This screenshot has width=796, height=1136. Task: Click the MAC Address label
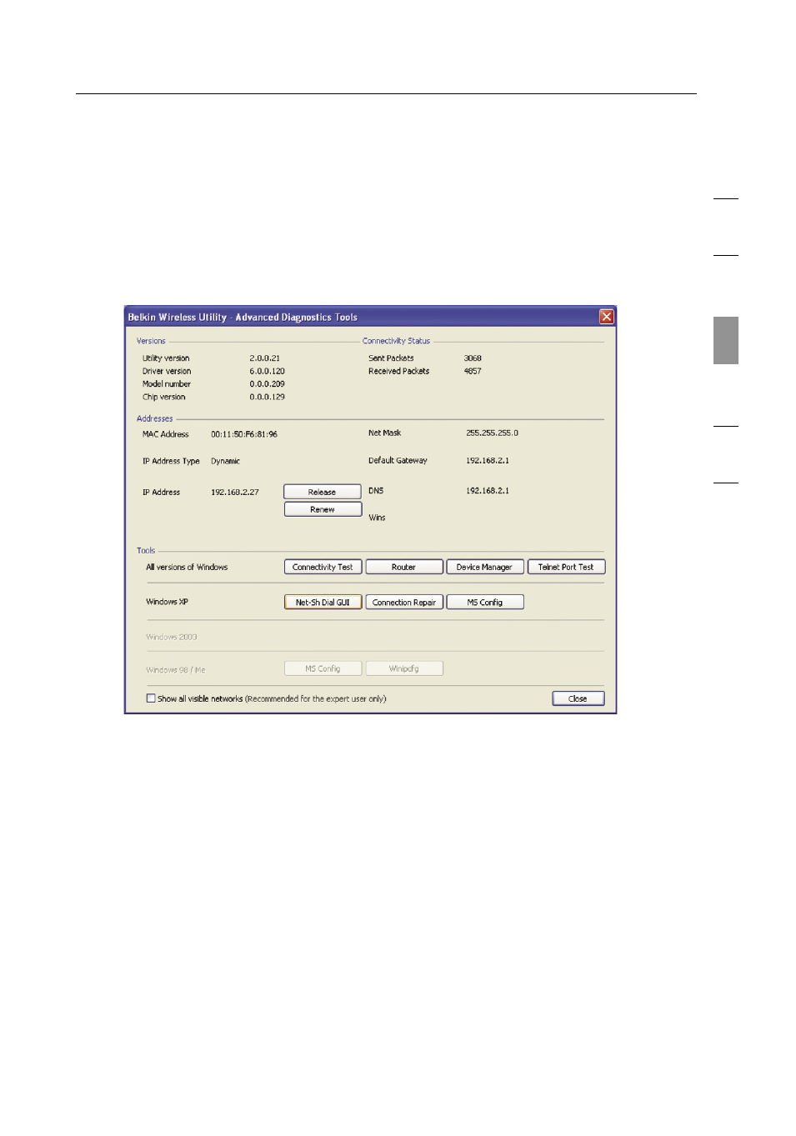(166, 434)
